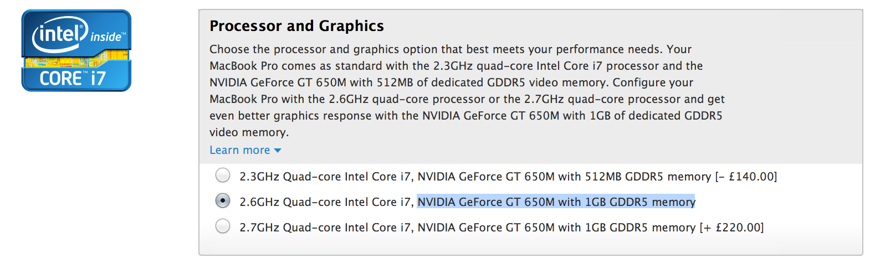Click the Intel oval logo in the badge
The image size is (870, 258).
click(x=60, y=34)
